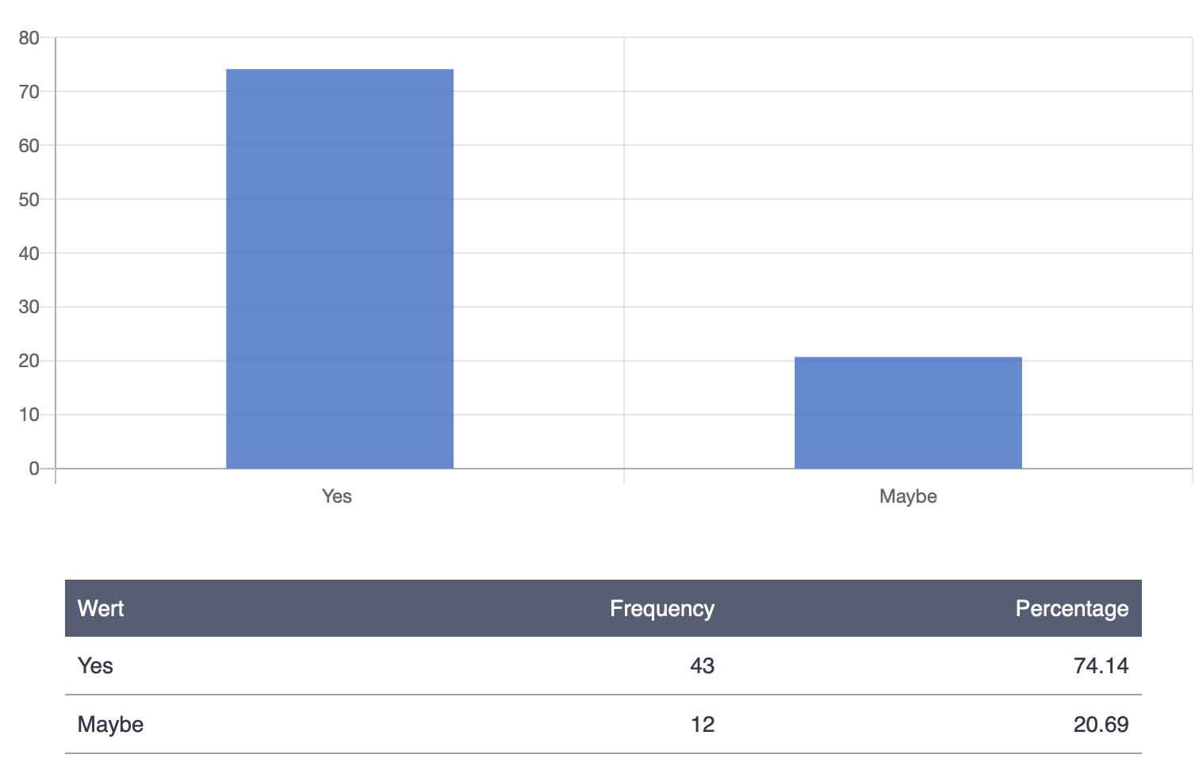This screenshot has height=766, width=1195.
Task: Click the Maybe label under the chart
Action: click(x=908, y=496)
